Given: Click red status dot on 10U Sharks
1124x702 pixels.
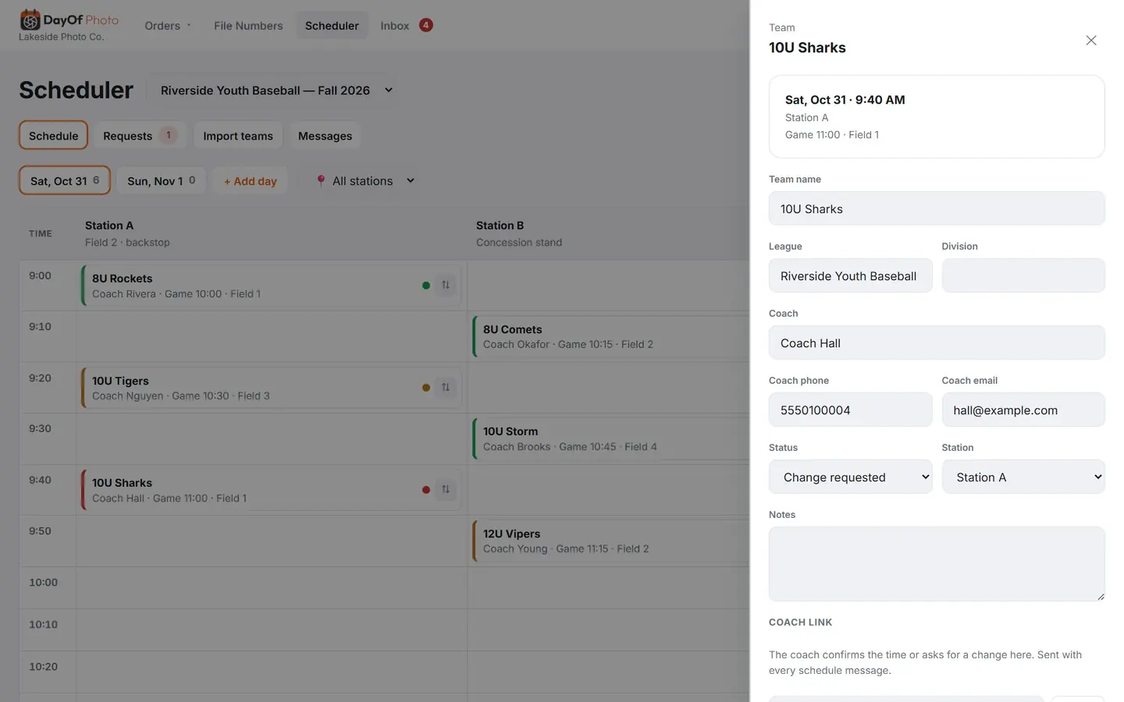Looking at the screenshot, I should (x=426, y=490).
